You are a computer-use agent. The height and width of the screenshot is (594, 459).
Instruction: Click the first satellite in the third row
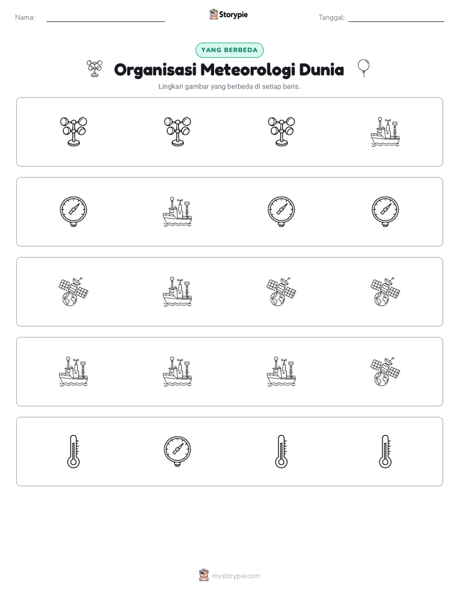73,292
